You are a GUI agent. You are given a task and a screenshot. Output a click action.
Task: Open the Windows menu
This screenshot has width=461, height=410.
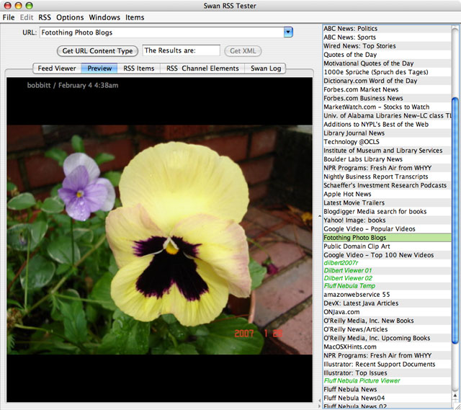(104, 17)
